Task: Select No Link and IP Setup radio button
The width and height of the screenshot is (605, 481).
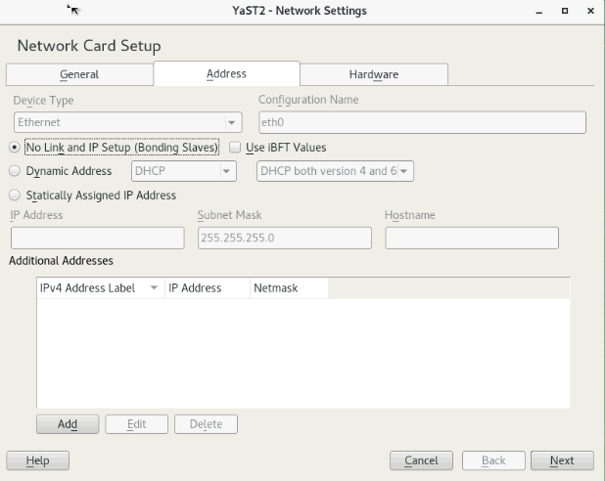Action: point(15,148)
